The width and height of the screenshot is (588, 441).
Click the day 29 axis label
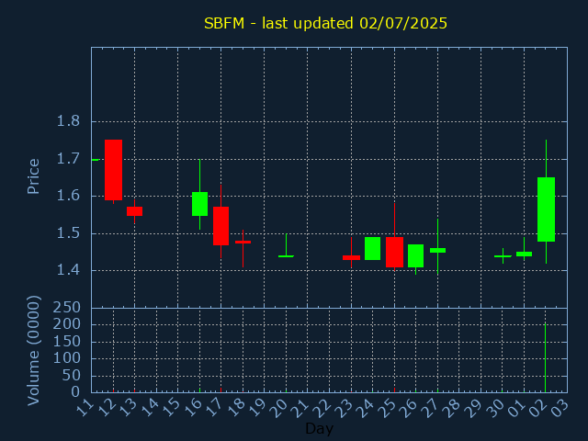pos(474,407)
